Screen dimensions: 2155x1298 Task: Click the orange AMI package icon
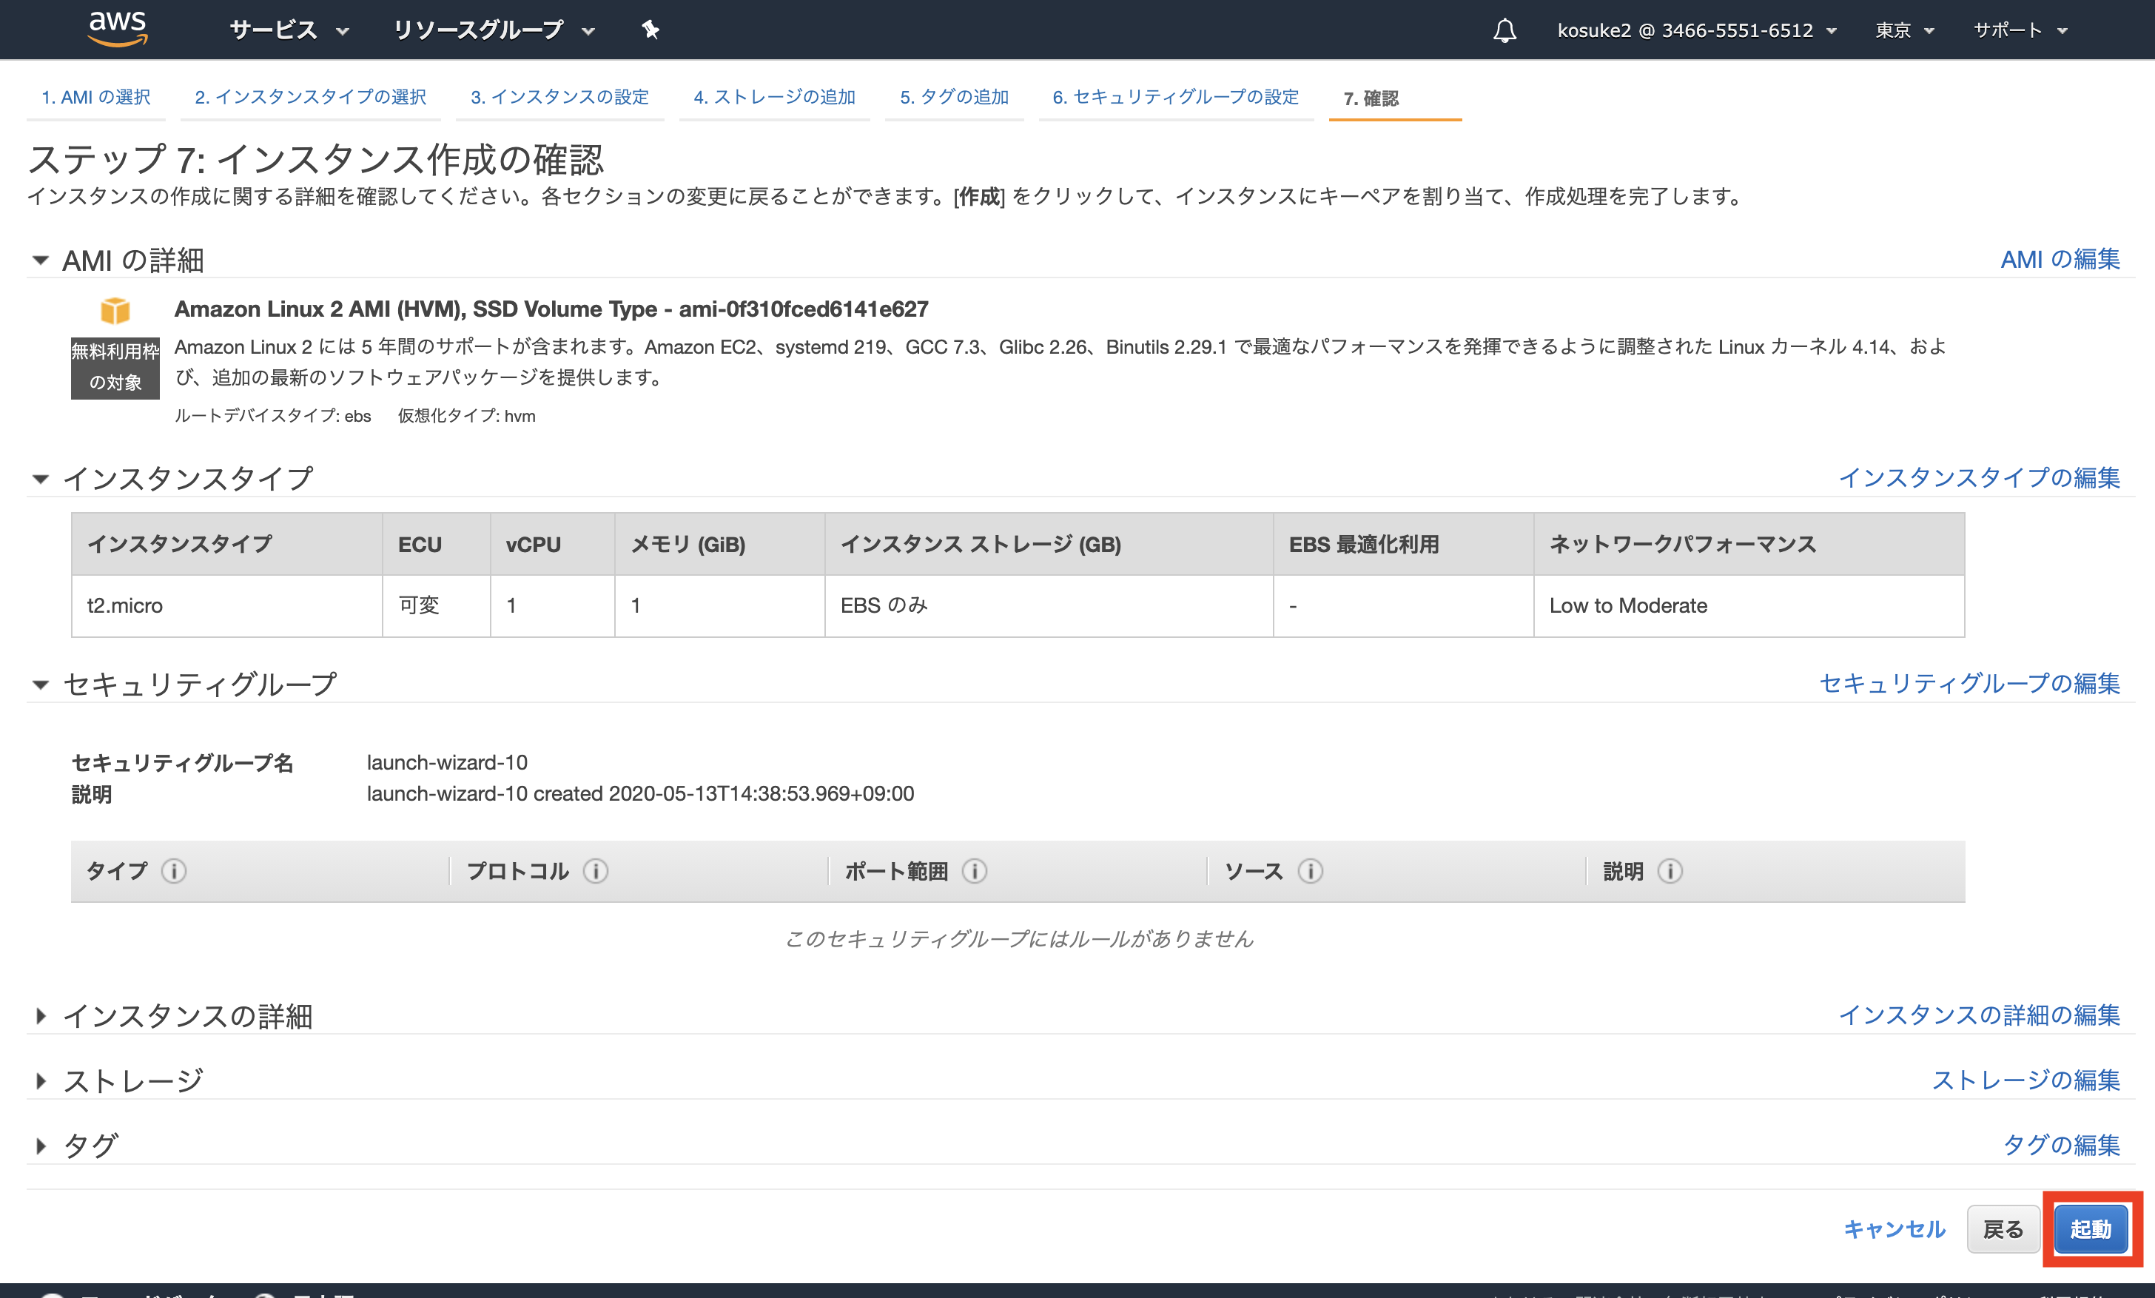click(x=115, y=309)
